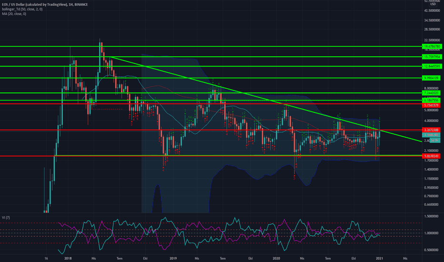The width and height of the screenshot is (444, 262).
Task: Click the 0.7900000 price axis tick
Action: [x=432, y=196]
